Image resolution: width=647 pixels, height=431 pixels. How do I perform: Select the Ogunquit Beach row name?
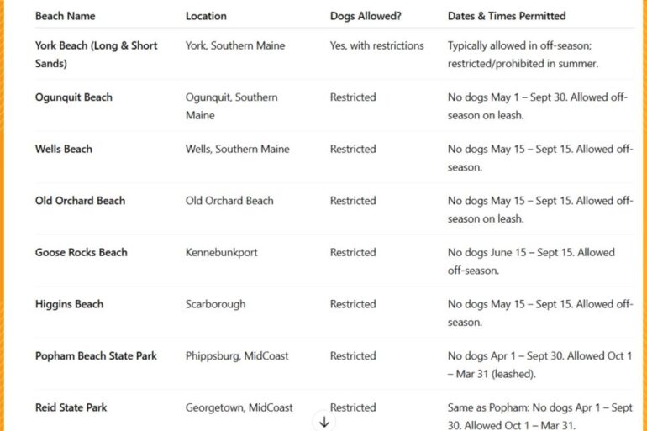point(73,97)
